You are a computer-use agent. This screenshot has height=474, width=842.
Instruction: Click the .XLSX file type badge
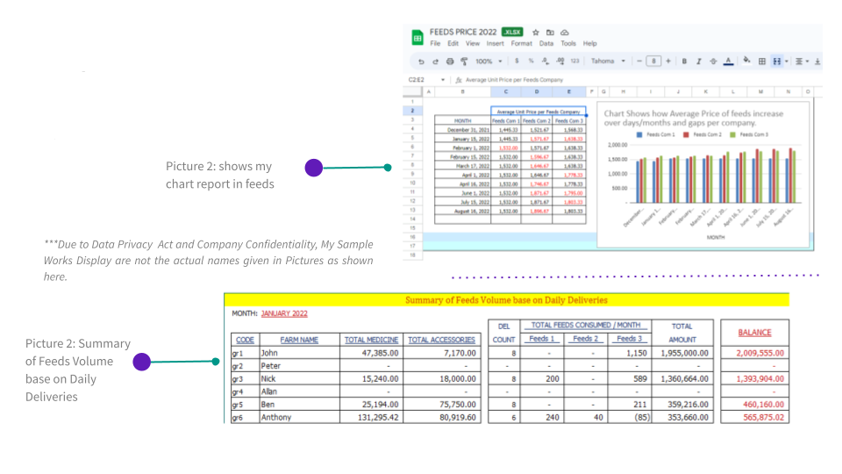tap(512, 32)
